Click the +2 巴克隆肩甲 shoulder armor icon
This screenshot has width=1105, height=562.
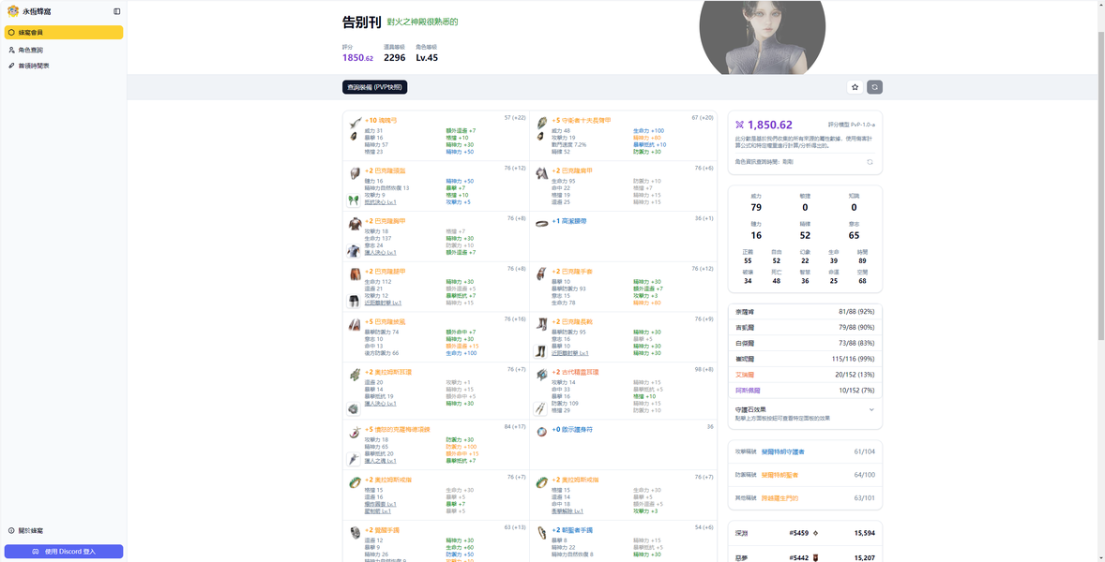[x=541, y=173]
